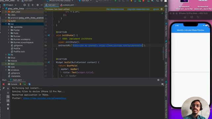212x119 pixels.
Task: Click override gutter icon beside build method
Action: [x=49, y=62]
